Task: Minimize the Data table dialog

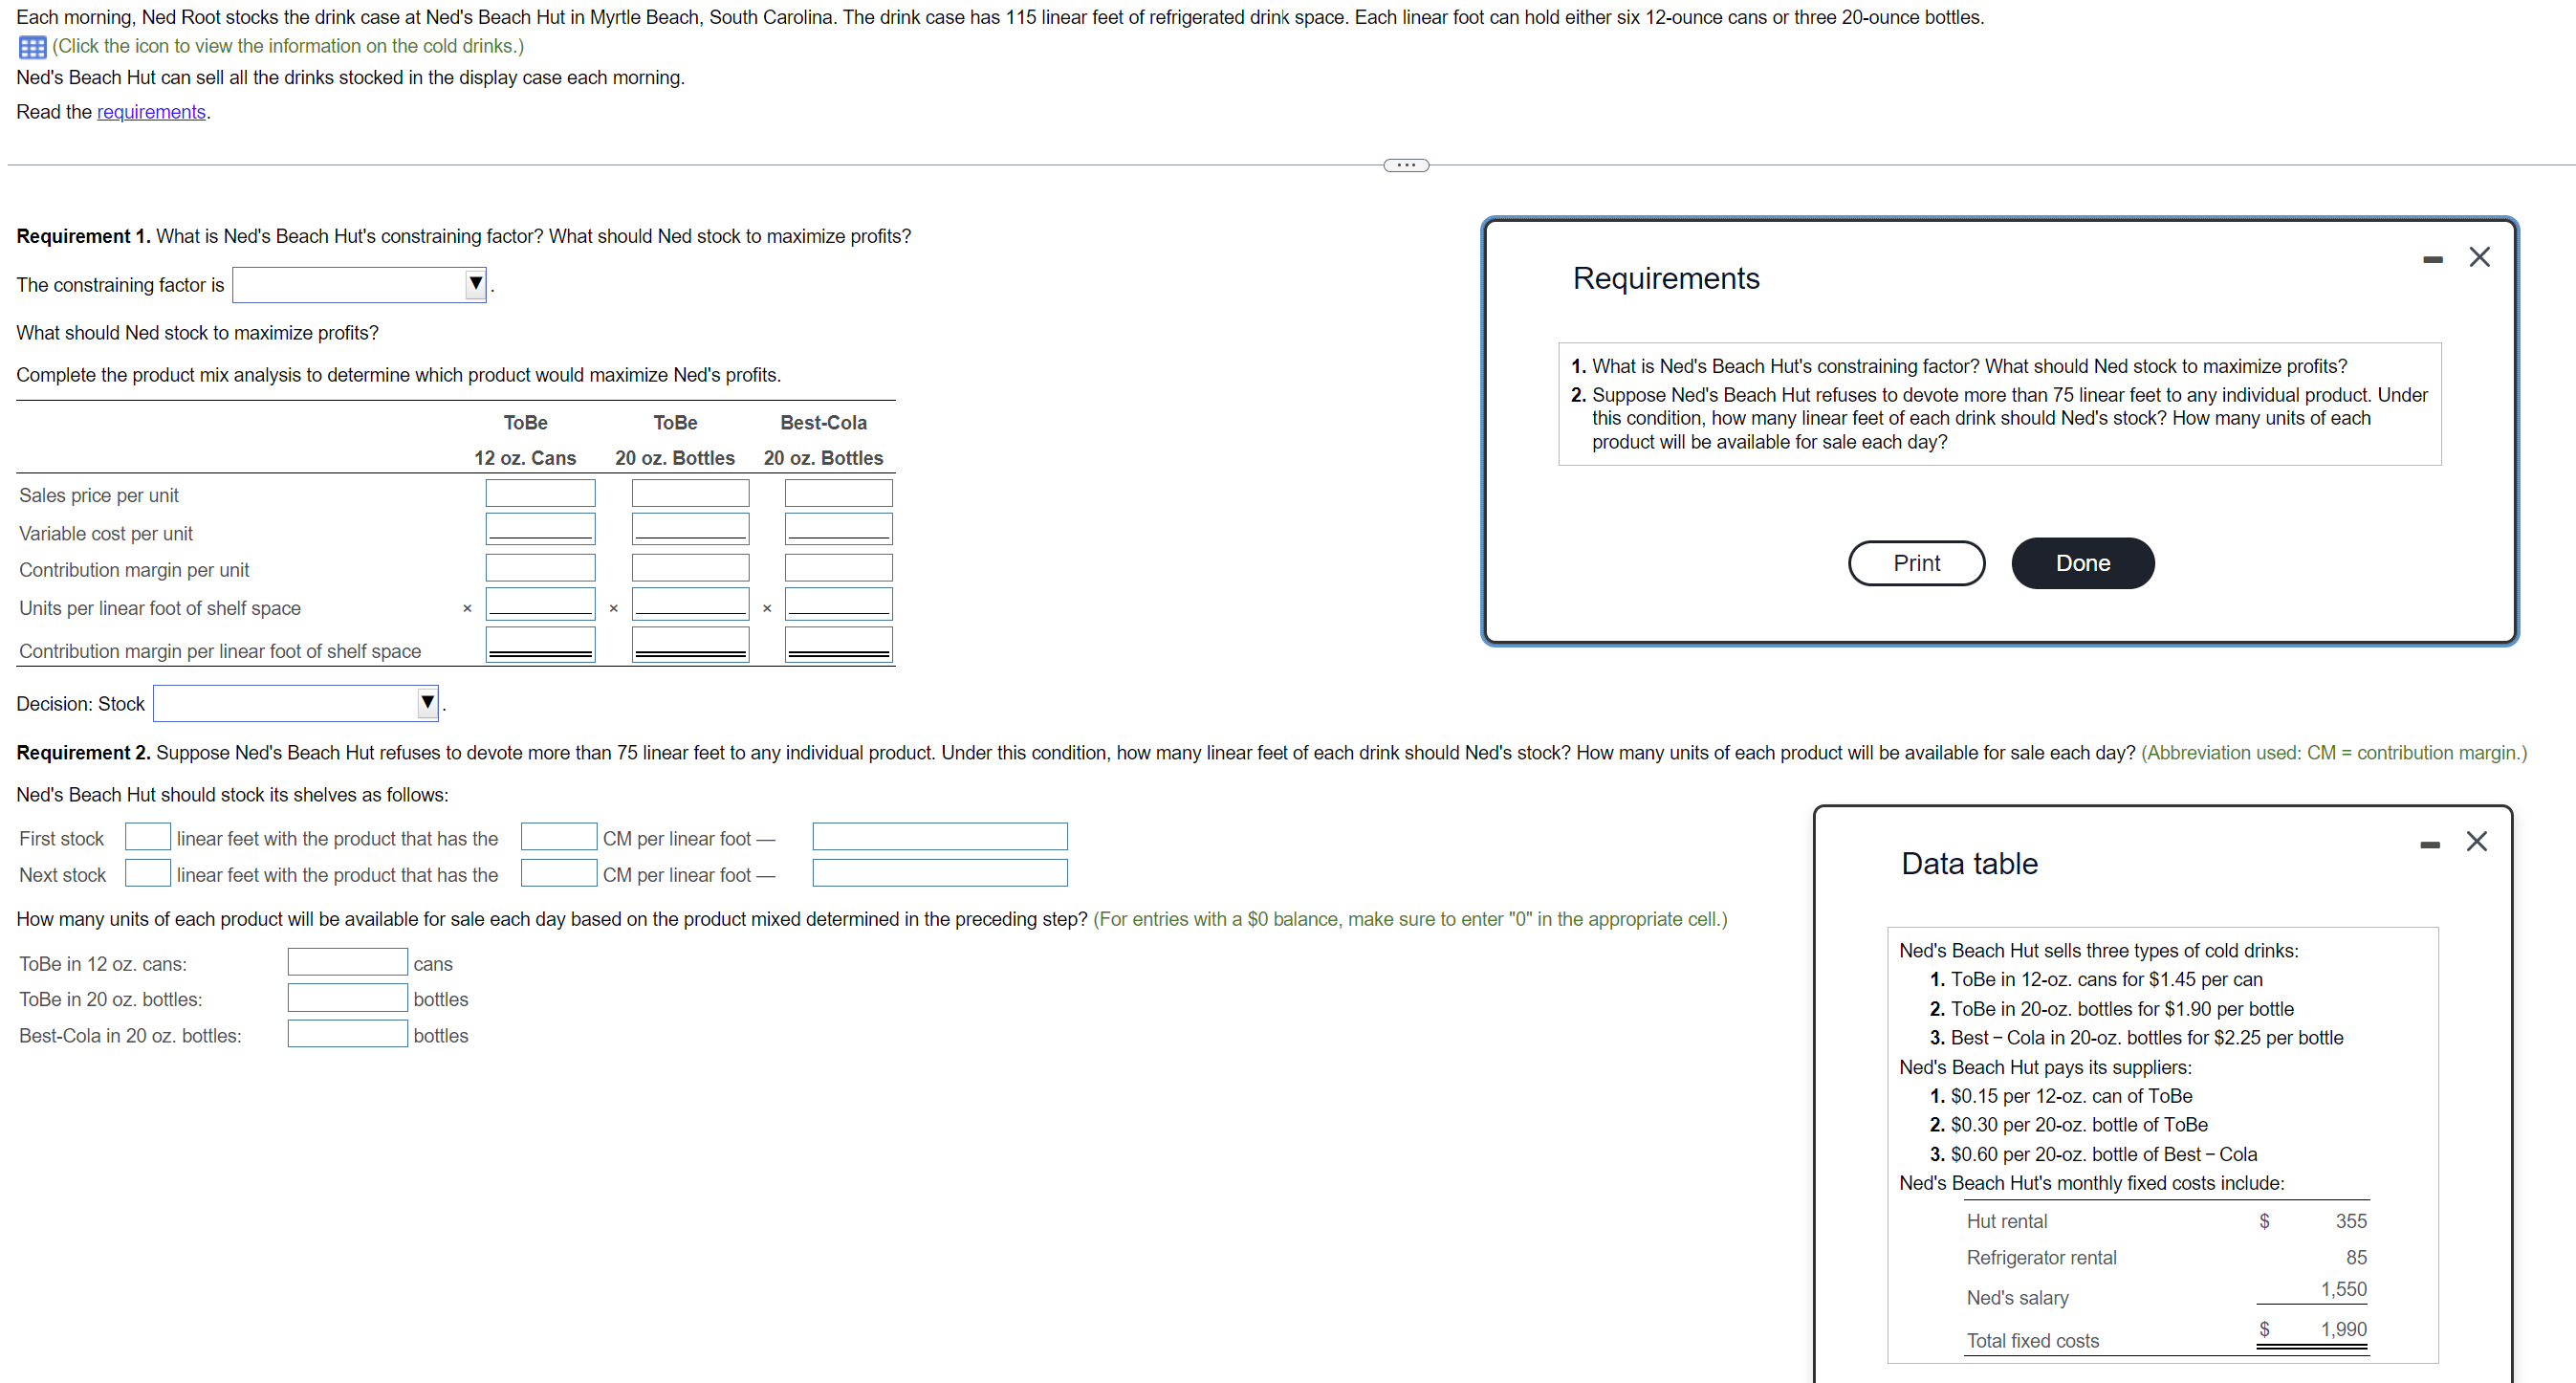Action: (2429, 844)
